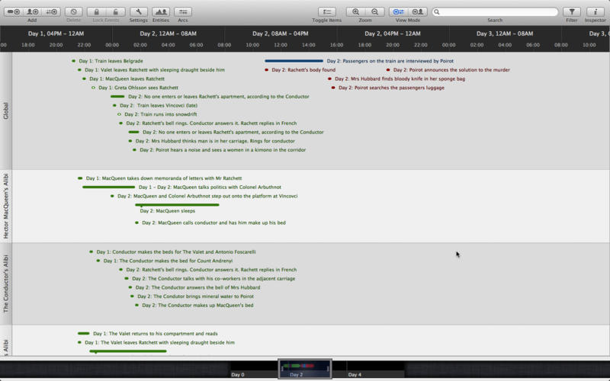Open the Filter options

click(x=571, y=11)
